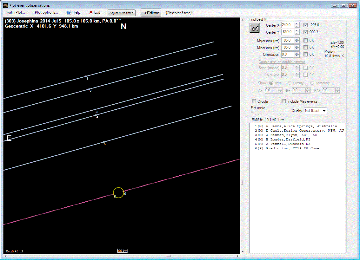
Task: Click the red X Exit icon
Action: (x=91, y=12)
